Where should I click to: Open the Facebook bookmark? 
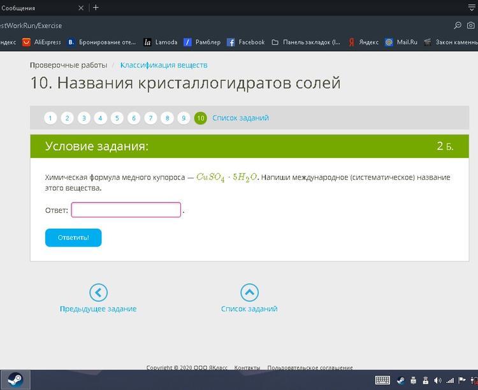click(246, 42)
